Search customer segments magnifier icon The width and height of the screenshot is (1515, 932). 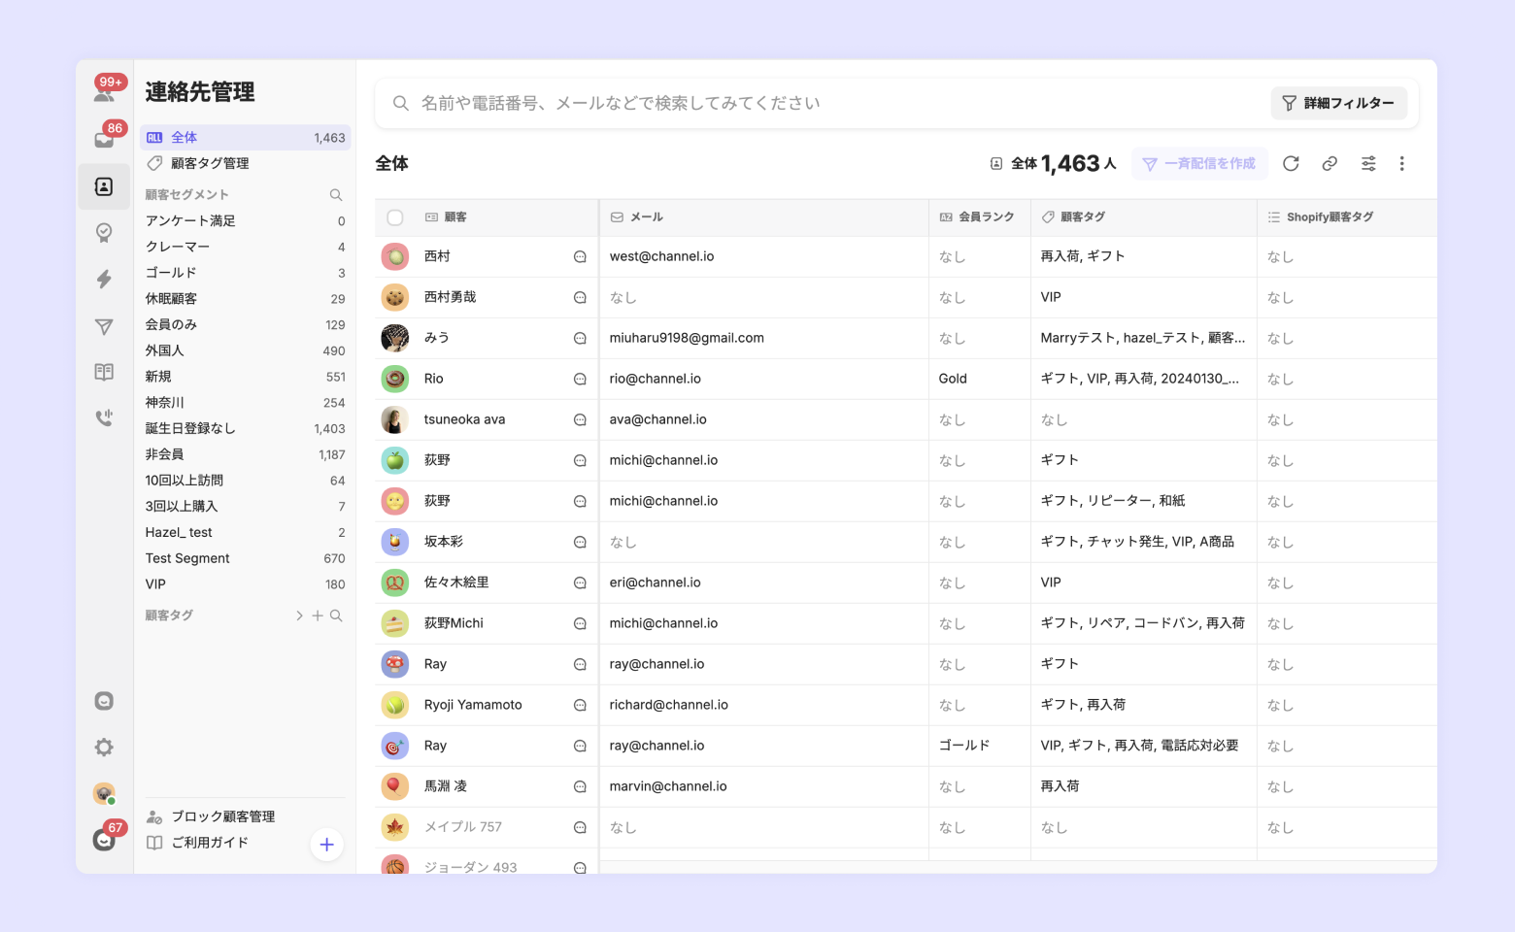pyautogui.click(x=336, y=195)
